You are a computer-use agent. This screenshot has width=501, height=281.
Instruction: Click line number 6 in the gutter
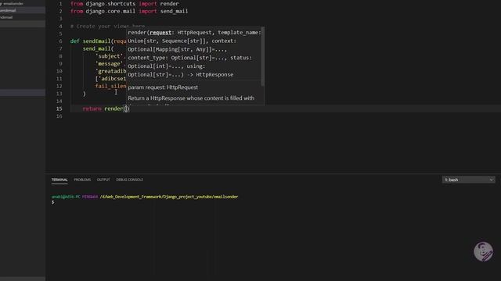coord(60,41)
